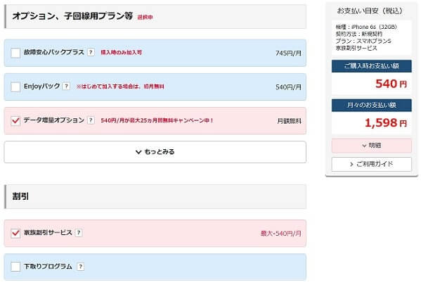Uncheck 家族割引サービス discount
Viewport: 421px width, 285px height.
(15, 233)
